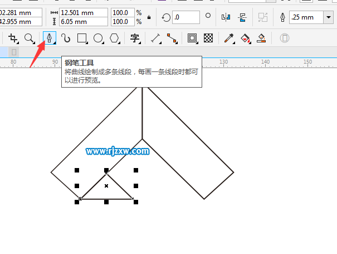337x254 pixels.
Task: Select the Artistic Media curve tool
Action: pos(66,38)
